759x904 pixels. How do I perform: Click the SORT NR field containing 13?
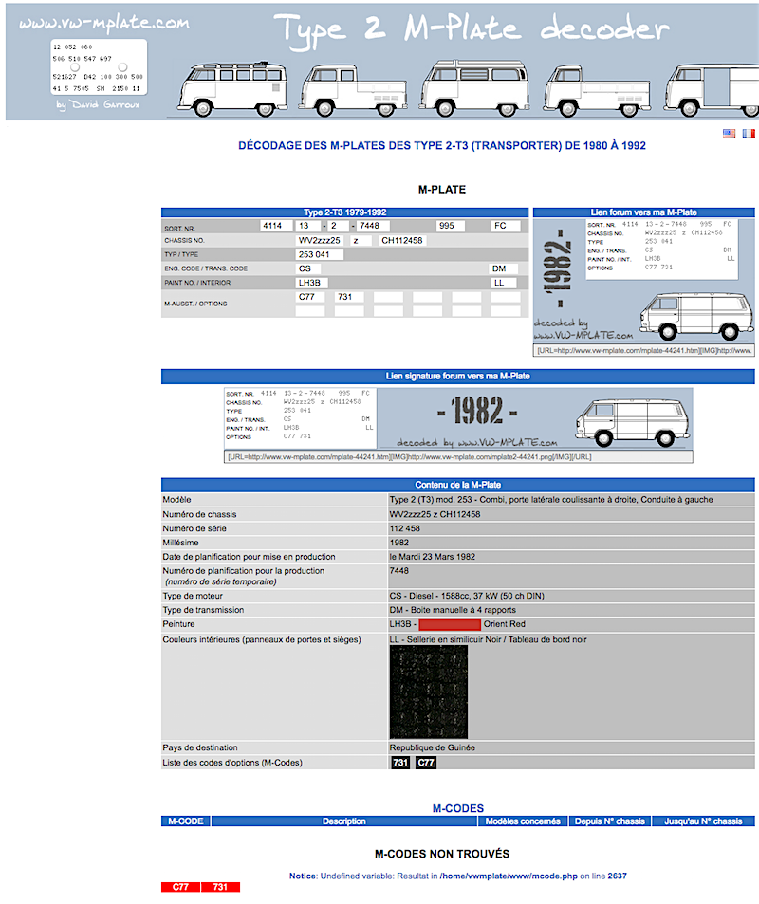(x=308, y=226)
